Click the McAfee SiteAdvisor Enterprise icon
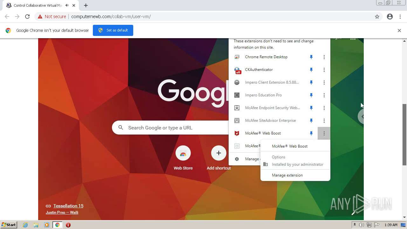 [x=237, y=121]
